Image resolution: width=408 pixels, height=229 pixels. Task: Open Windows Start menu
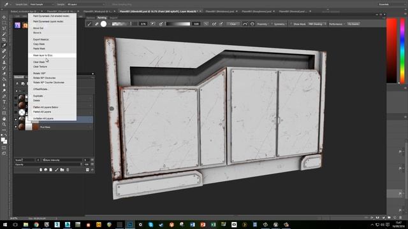pos(5,225)
